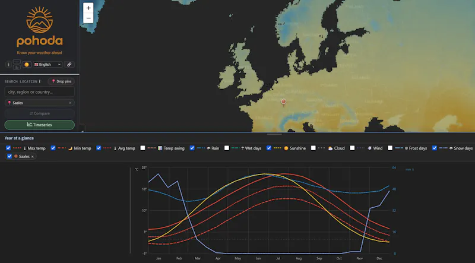Uncheck the Rain checkbox

point(192,148)
